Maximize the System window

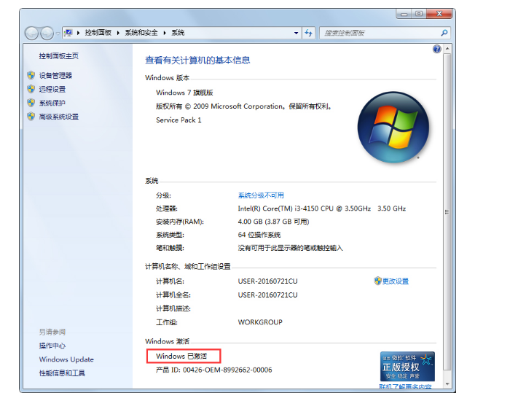(419, 14)
